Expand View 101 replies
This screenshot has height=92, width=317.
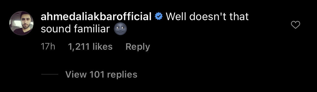point(101,74)
